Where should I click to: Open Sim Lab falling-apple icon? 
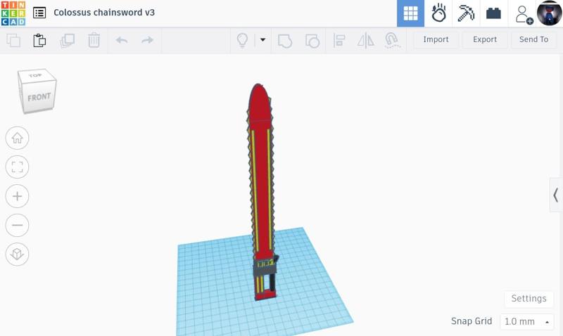[x=438, y=13]
